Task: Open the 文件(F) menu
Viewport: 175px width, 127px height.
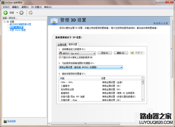Action: coord(6,7)
